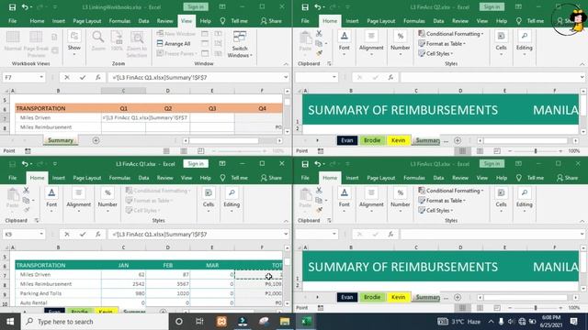Screen dimensions: 588x330
Task: Click Sign in button in LinkingWorkbooks window
Action: (x=196, y=7)
